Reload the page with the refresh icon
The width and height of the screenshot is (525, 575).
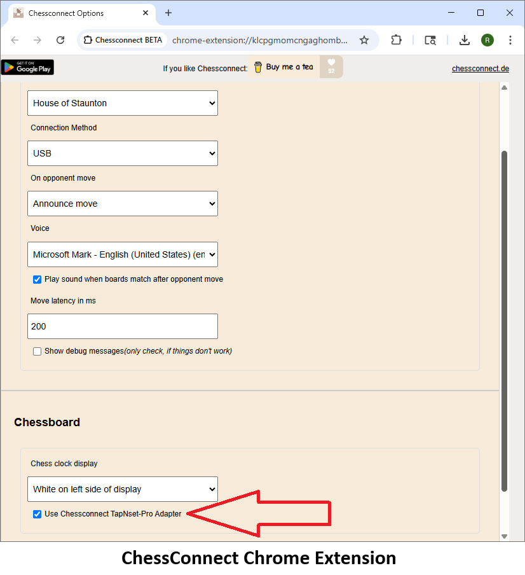[x=60, y=40]
